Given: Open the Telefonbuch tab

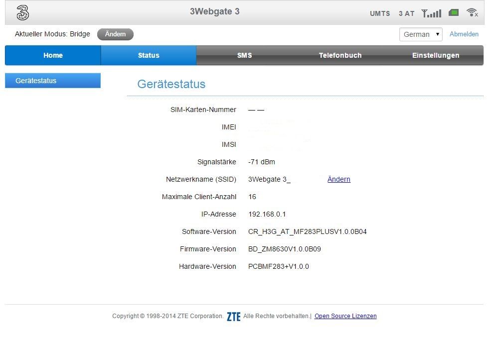Looking at the screenshot, I should click(x=340, y=55).
